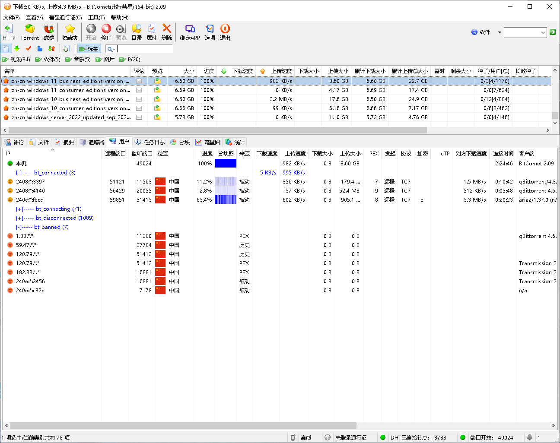Expand the bt_disconnected (1089) peer group
Image resolution: width=560 pixels, height=443 pixels.
(19, 218)
